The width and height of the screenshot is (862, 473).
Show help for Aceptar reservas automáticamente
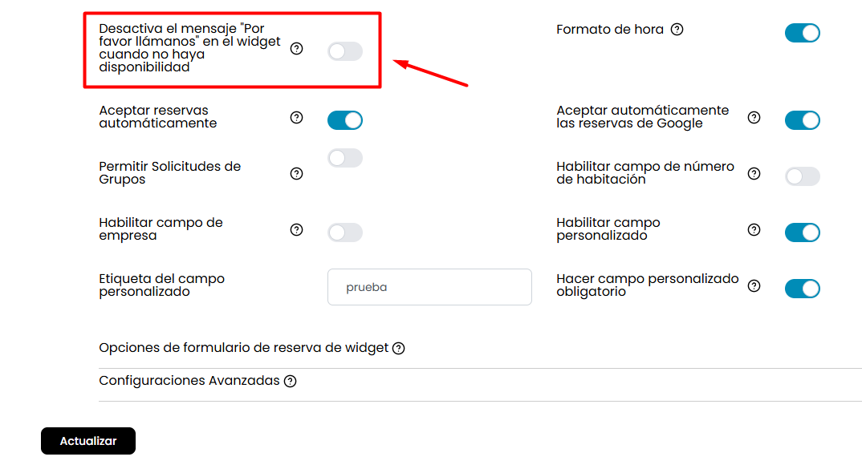click(296, 118)
